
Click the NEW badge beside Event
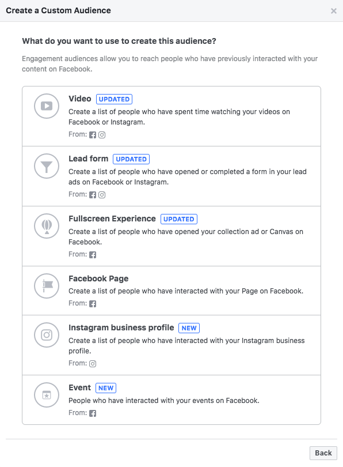click(x=106, y=388)
